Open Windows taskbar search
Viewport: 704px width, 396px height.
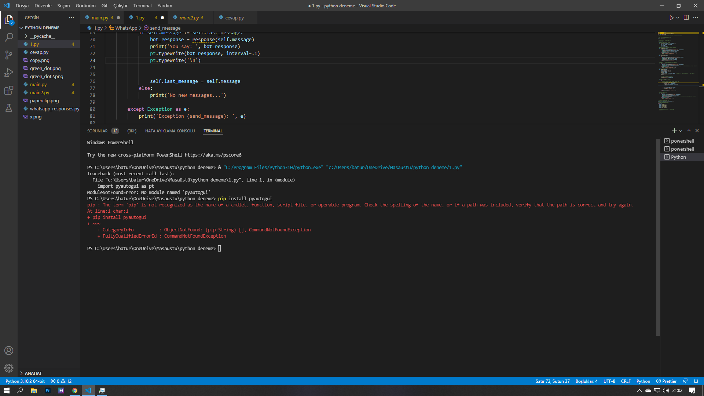(20, 390)
